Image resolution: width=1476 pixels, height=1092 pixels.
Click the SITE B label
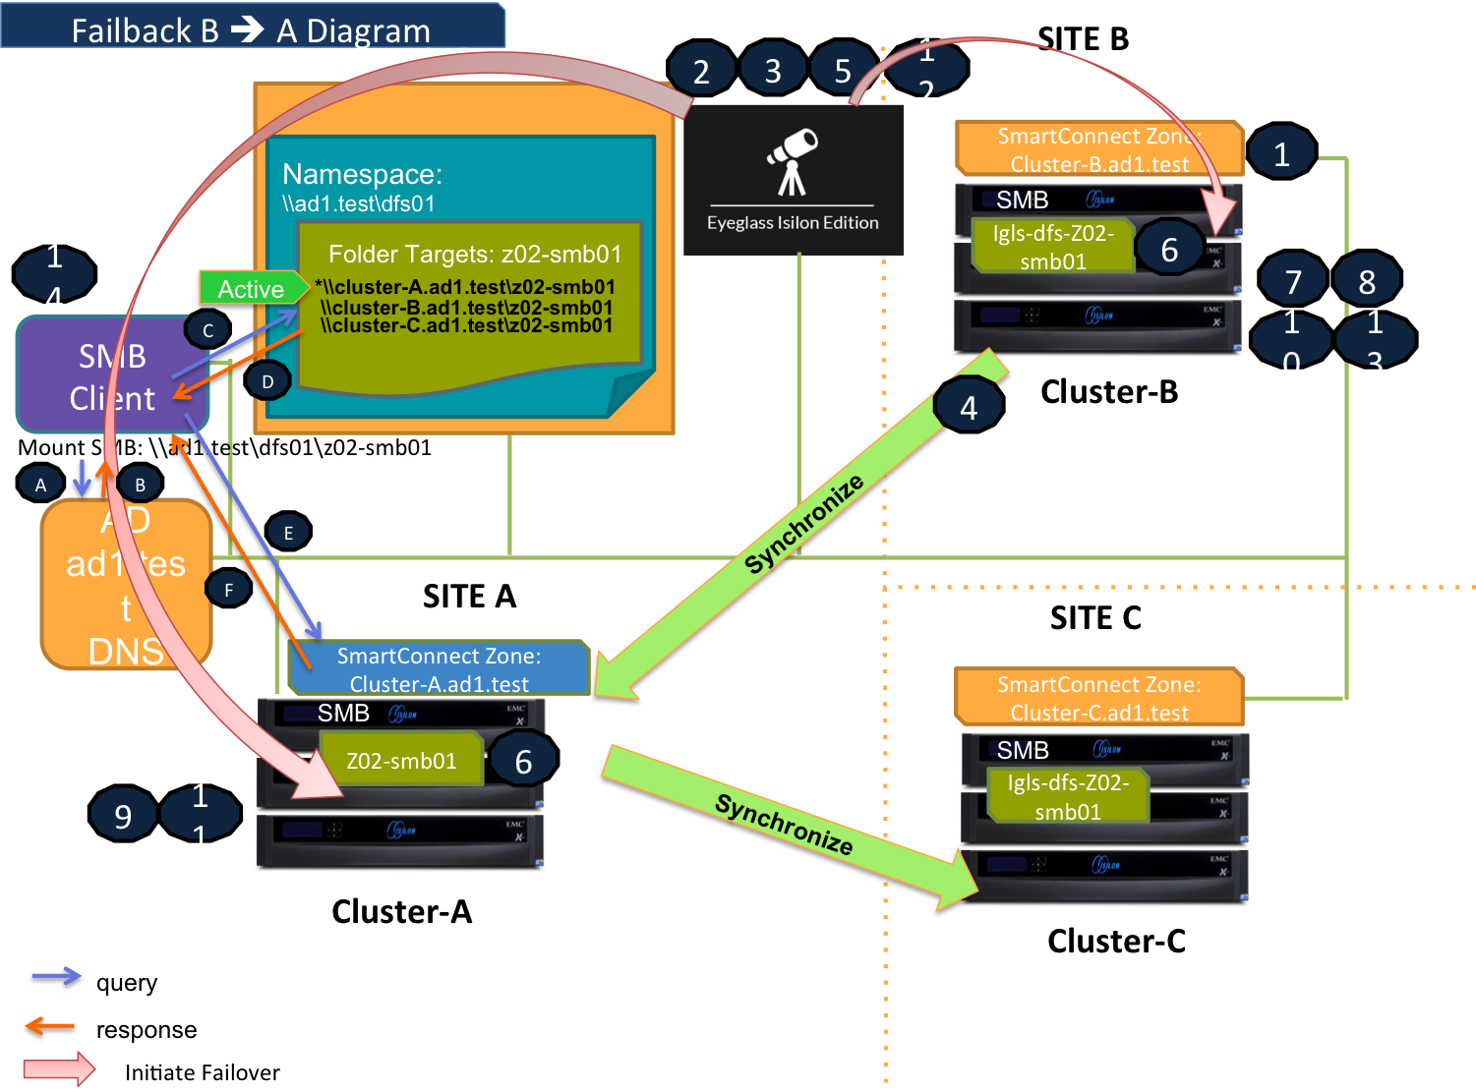tap(1084, 38)
